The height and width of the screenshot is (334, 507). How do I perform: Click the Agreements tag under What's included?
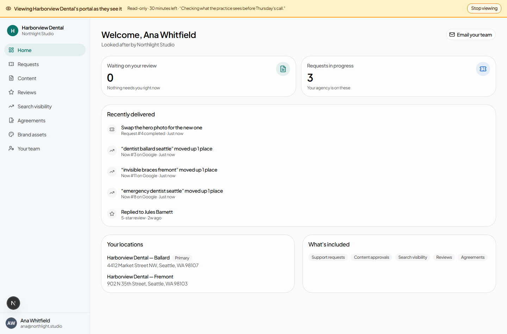[x=473, y=257]
